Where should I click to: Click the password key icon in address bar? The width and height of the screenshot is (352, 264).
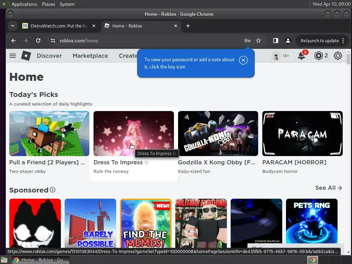[x=247, y=41]
